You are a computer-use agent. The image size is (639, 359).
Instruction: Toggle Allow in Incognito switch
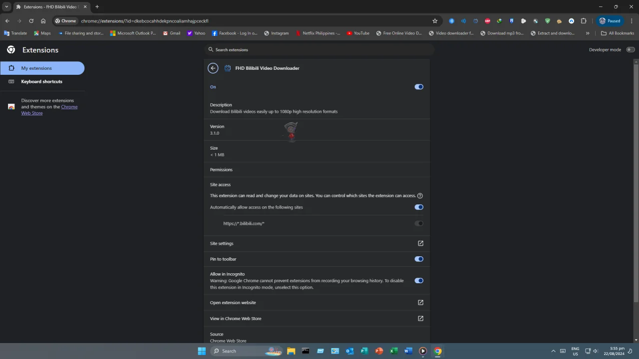point(419,281)
